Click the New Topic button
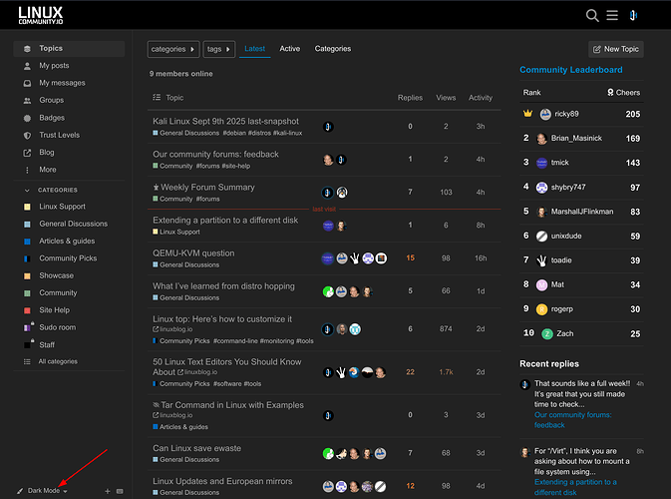 tap(615, 49)
